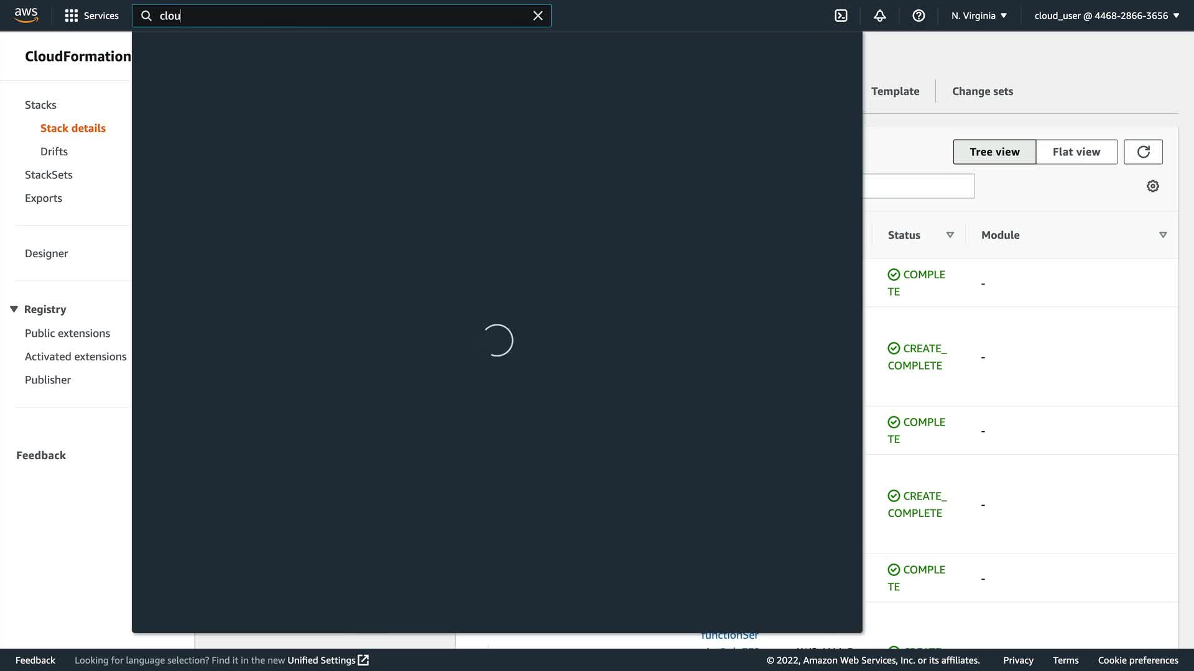Open the table preferences gear icon

click(x=1152, y=186)
